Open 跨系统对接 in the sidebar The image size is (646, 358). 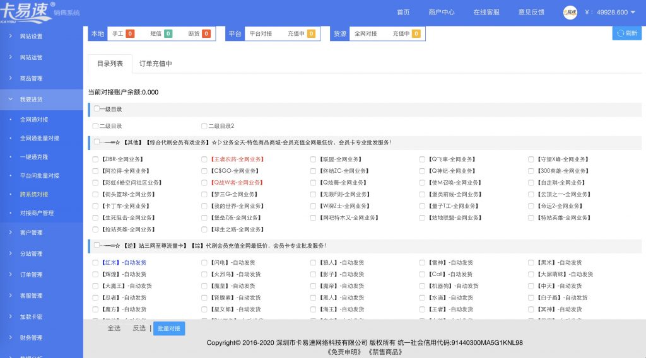(34, 194)
